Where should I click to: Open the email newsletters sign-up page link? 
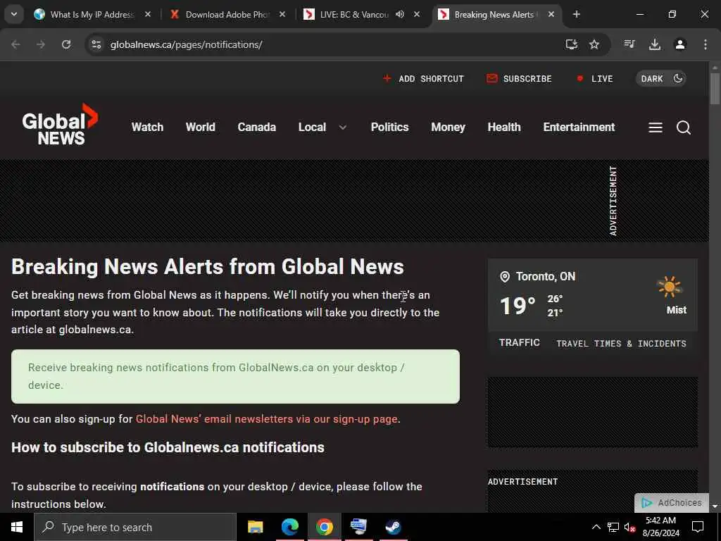[267, 419]
